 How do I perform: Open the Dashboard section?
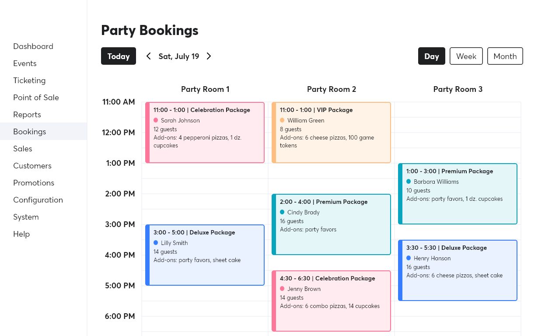coord(33,46)
